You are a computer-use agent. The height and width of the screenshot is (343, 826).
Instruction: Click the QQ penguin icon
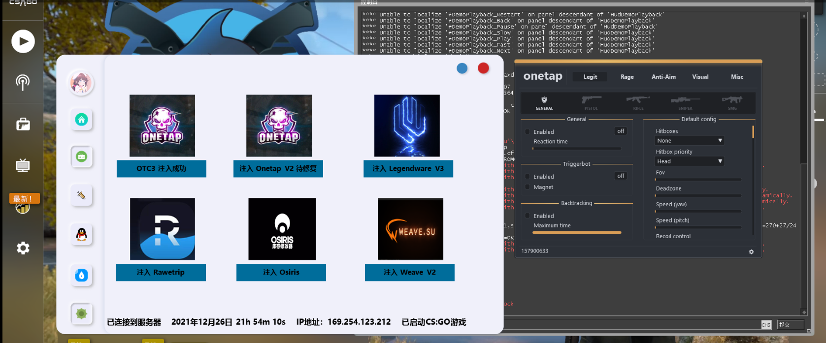82,235
